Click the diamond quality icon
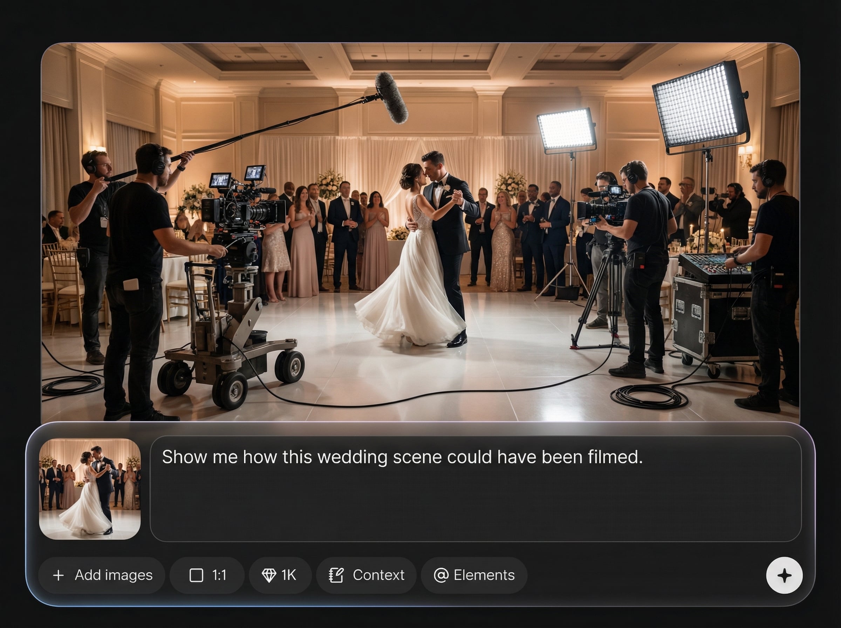Screen dimensions: 841x628 pos(269,575)
